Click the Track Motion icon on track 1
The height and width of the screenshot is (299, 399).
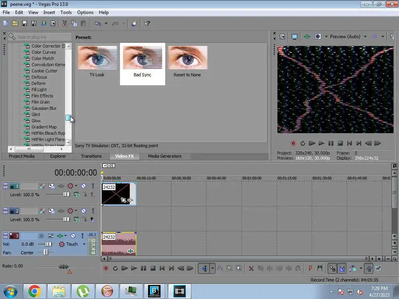coord(51,186)
